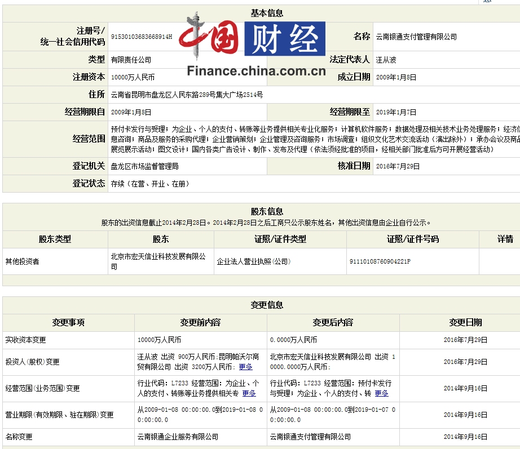Screen dimensions: 520x449
Task: Open the 更多 link in 投资人(股权)变更 row
Action: pos(246,367)
